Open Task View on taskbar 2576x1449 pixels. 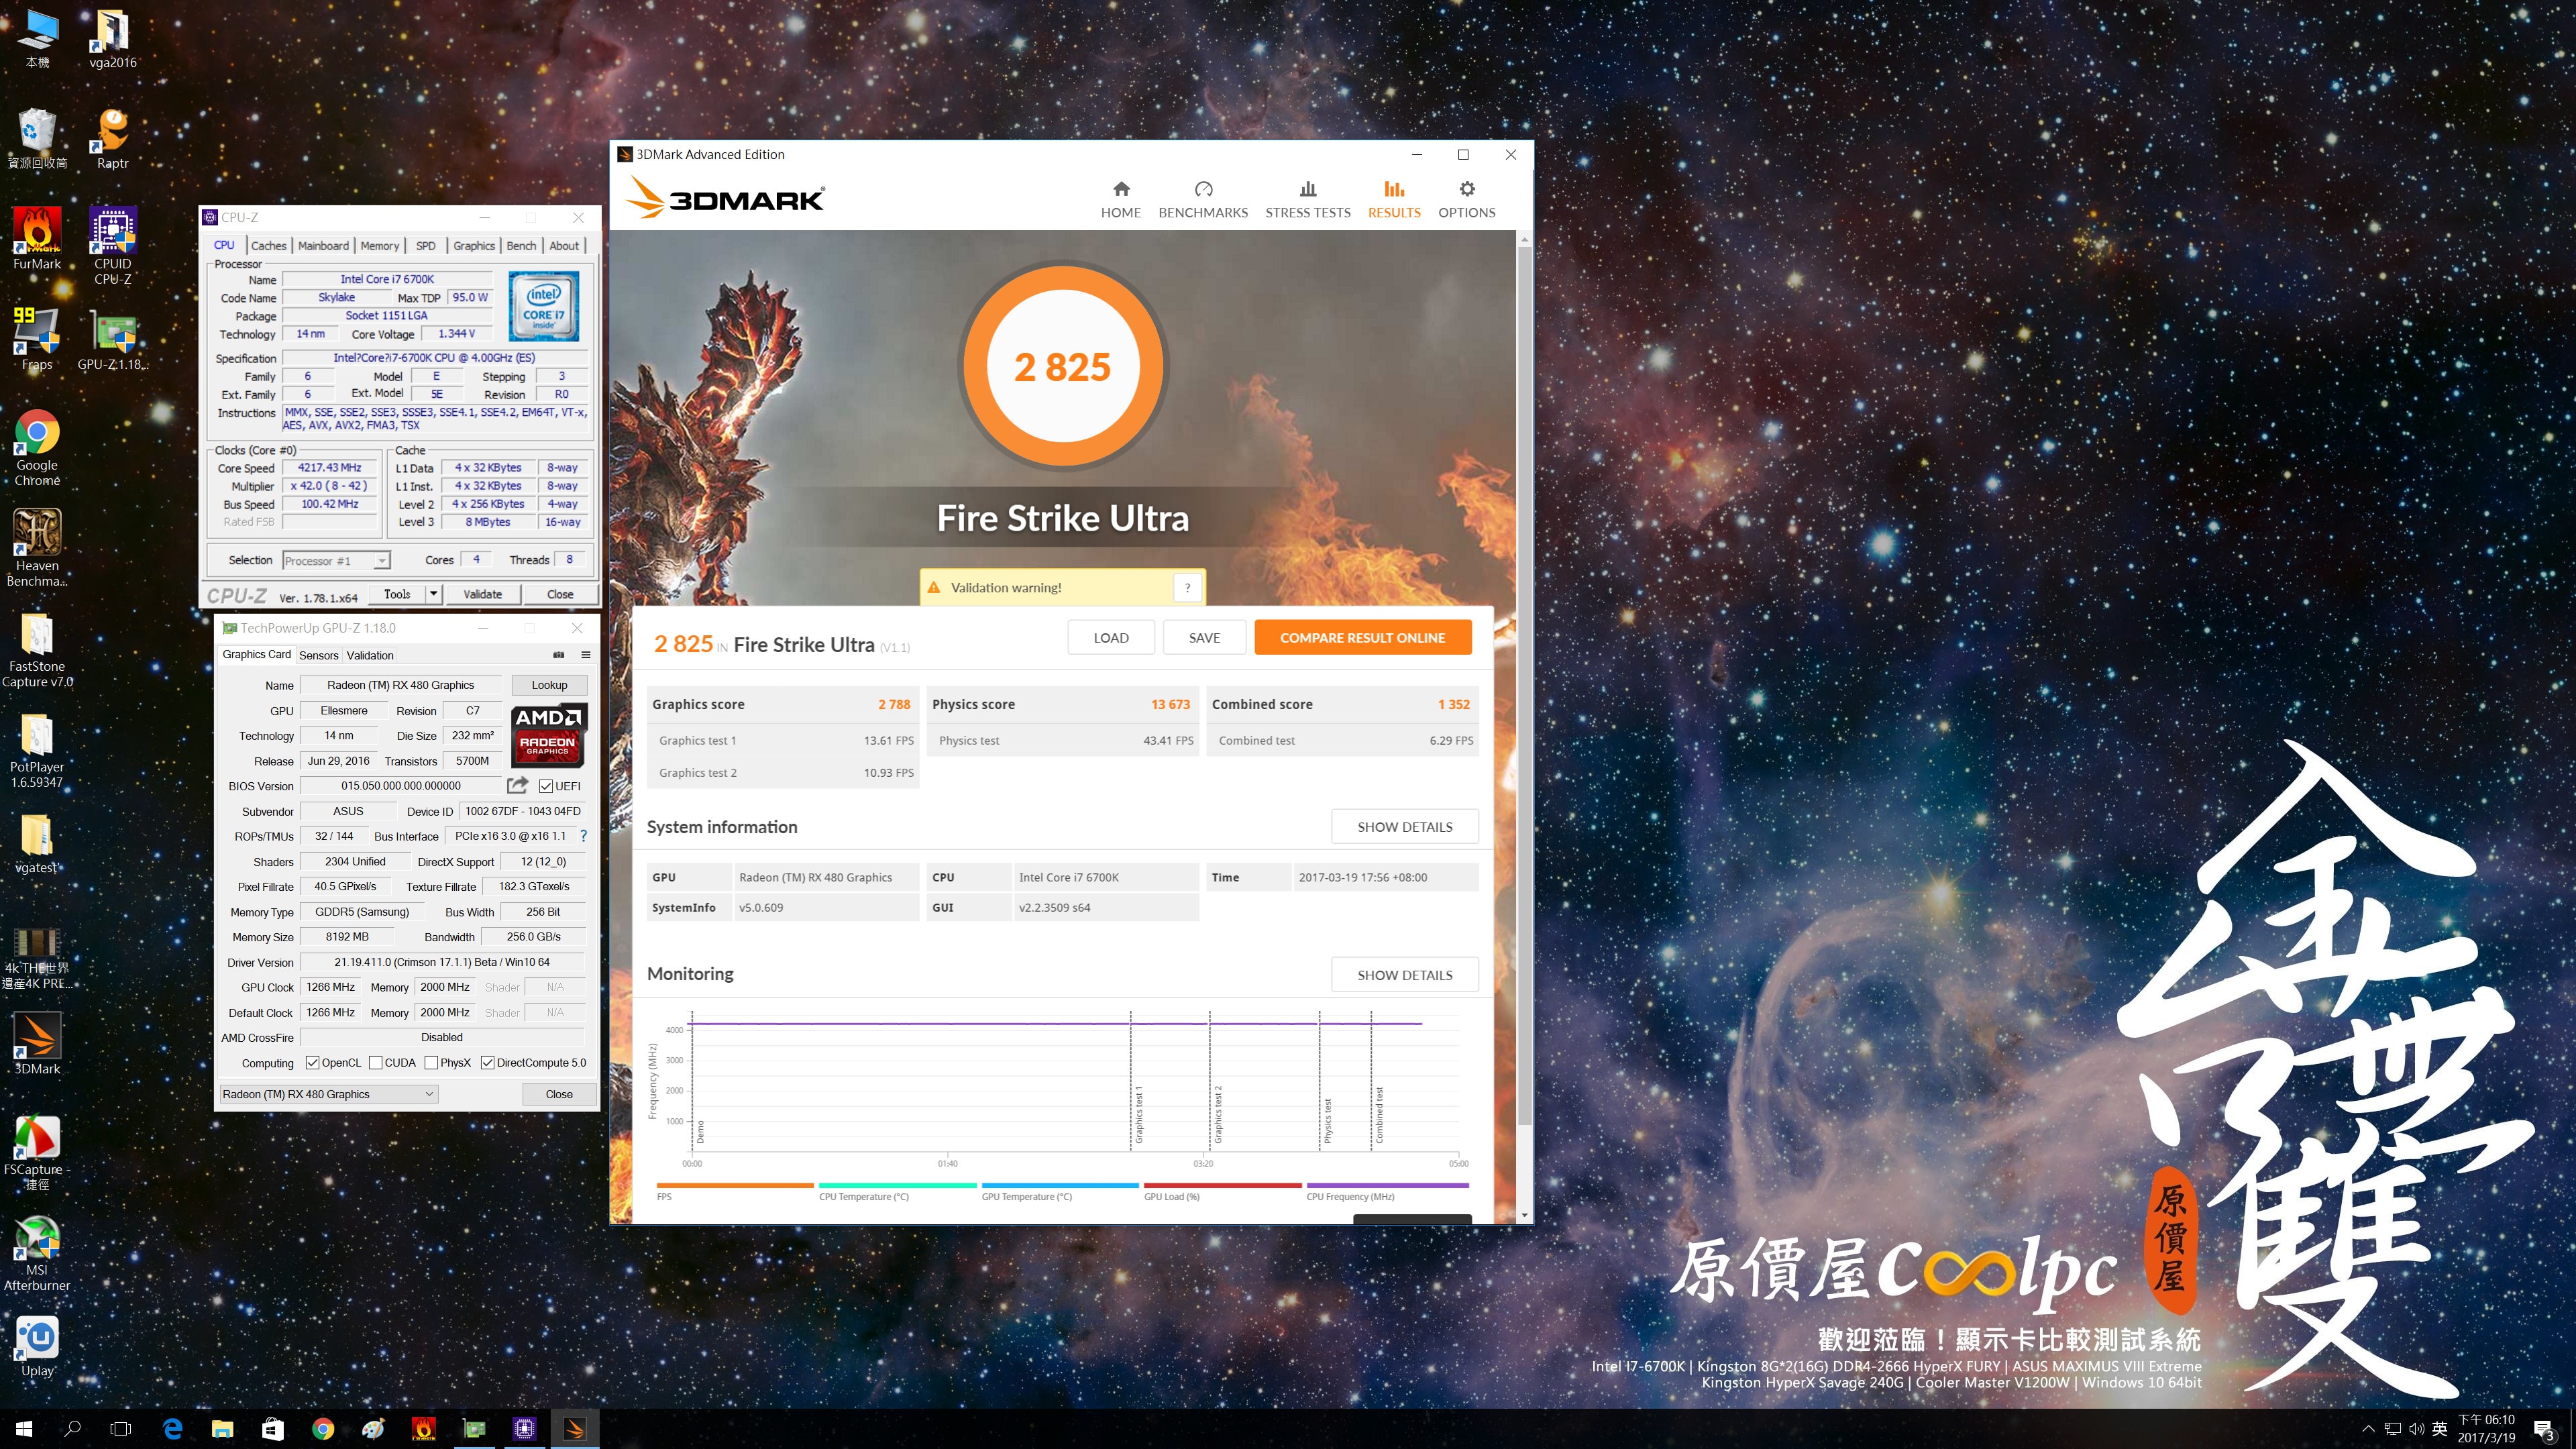121,1429
